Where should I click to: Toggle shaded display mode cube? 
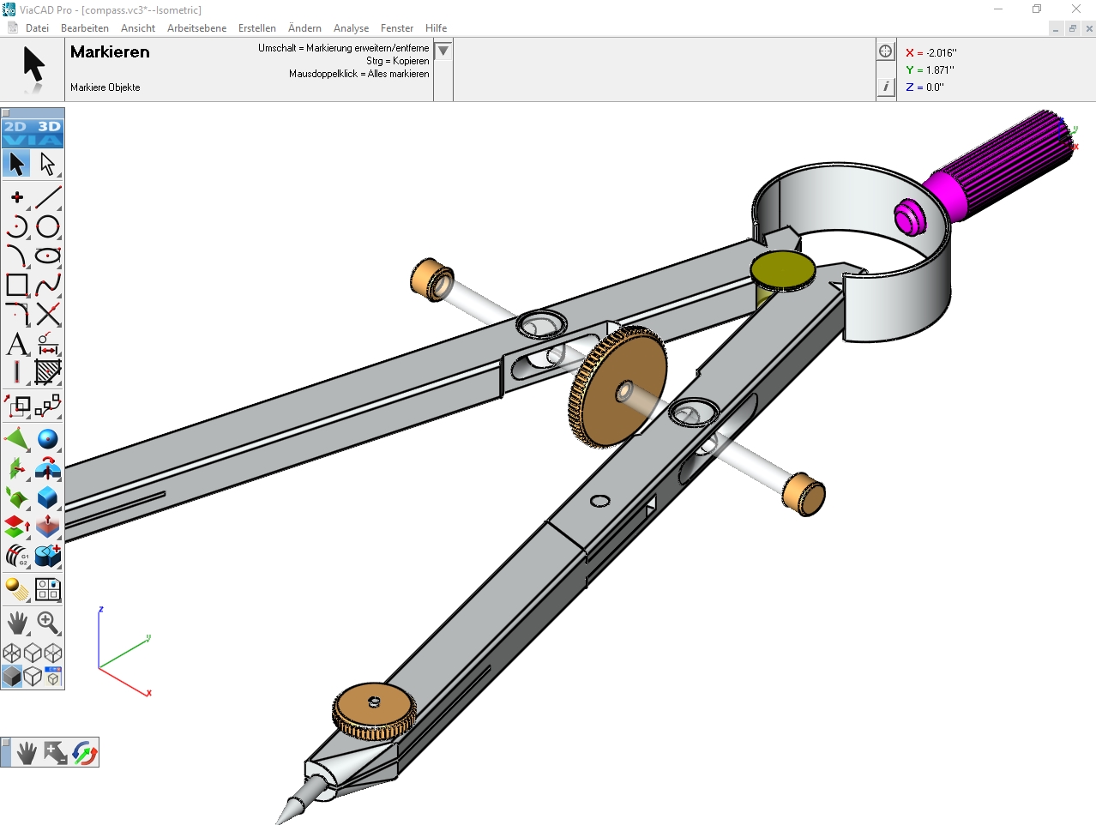pyautogui.click(x=12, y=677)
